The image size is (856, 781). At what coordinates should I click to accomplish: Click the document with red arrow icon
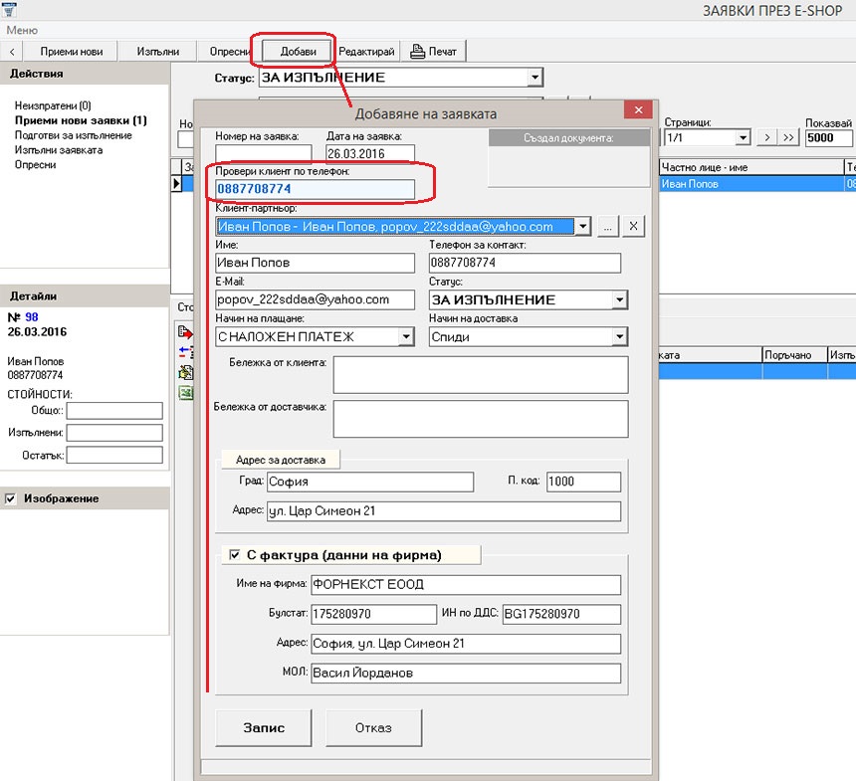185,332
